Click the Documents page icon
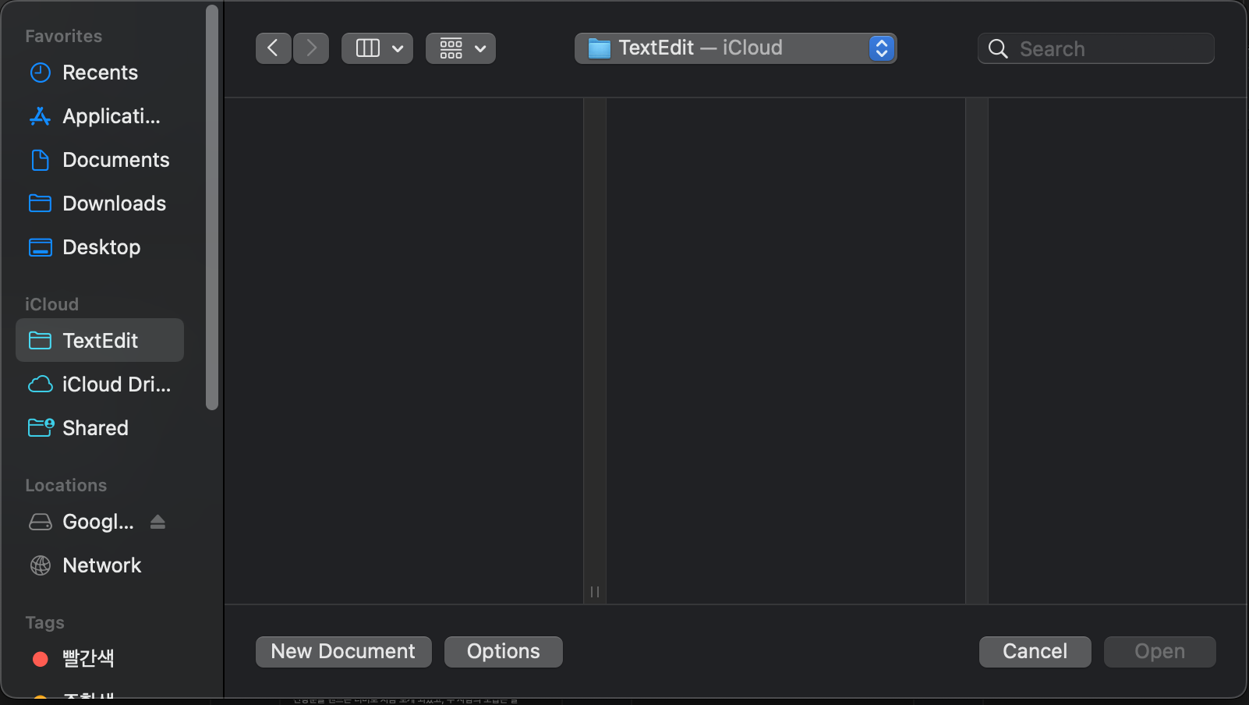The width and height of the screenshot is (1249, 705). pos(41,160)
